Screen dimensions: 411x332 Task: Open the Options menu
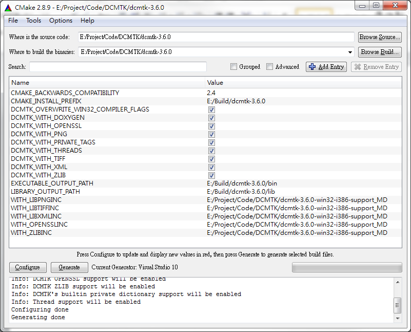pos(61,21)
